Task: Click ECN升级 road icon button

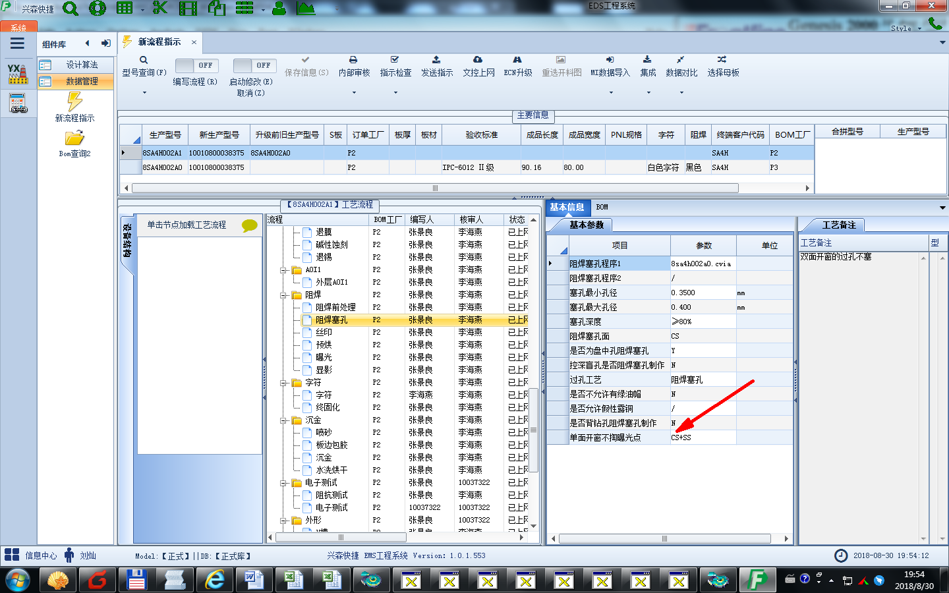Action: (518, 67)
